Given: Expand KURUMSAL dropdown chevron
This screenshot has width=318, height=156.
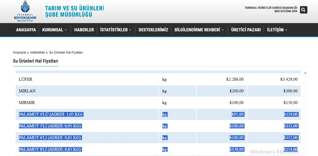Looking at the screenshot, I should point(66,30).
